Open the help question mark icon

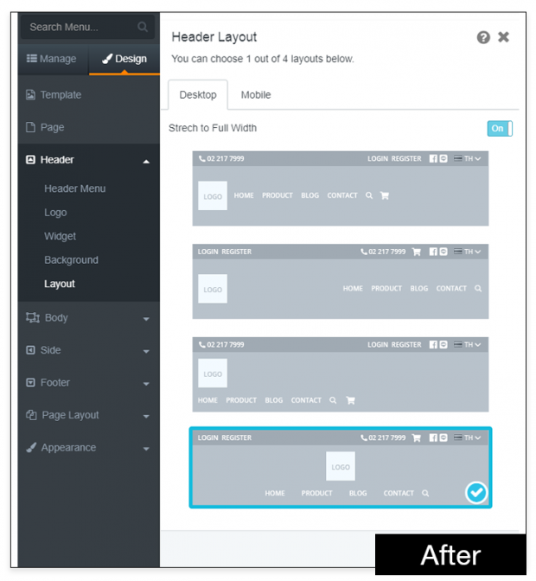tap(483, 37)
